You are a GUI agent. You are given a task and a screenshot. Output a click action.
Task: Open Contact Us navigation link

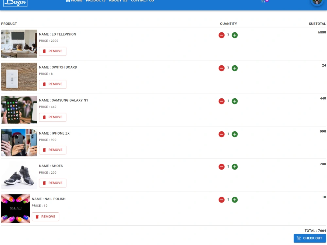tap(142, 1)
